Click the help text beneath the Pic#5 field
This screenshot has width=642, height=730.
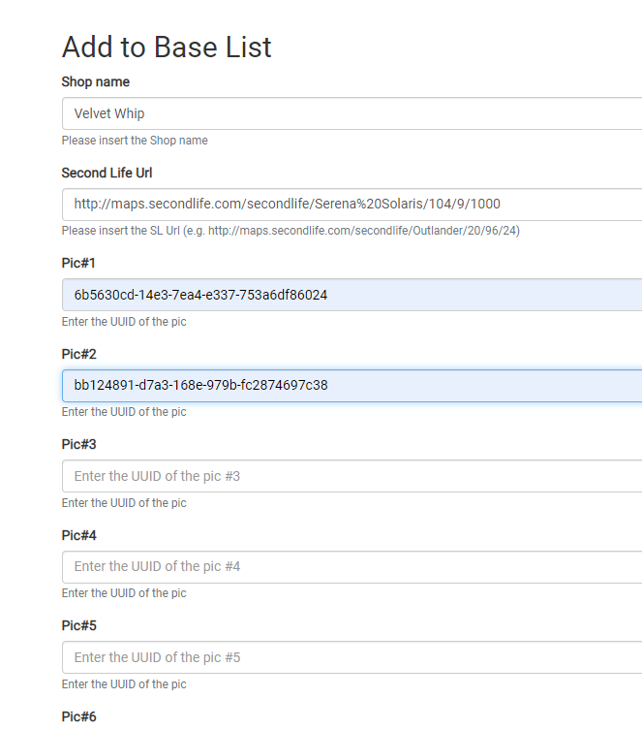[x=124, y=684]
